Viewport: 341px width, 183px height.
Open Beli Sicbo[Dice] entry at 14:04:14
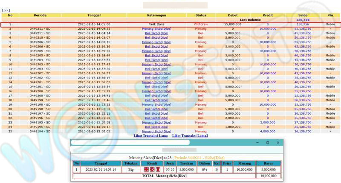156,33
